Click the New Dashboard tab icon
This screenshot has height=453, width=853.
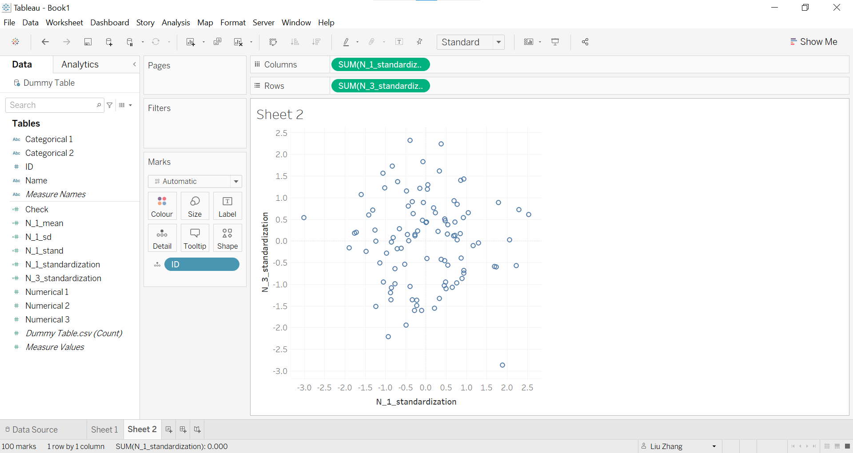point(183,429)
